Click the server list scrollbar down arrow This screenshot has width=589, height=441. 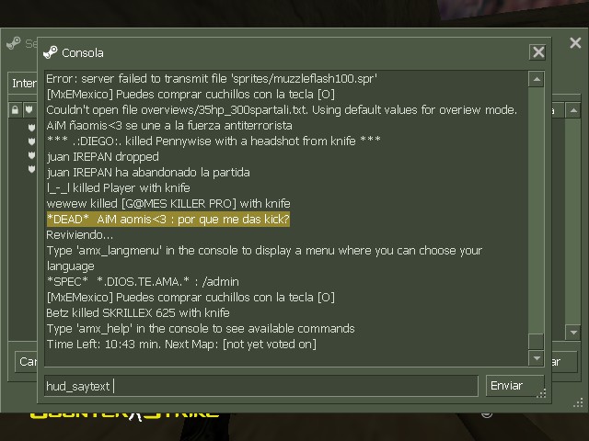point(573,333)
